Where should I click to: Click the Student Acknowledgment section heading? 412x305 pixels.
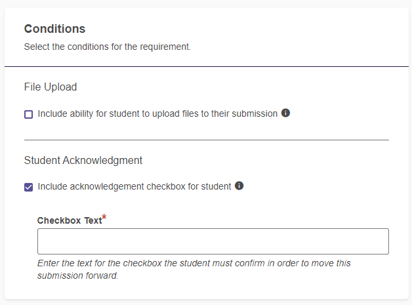coord(83,160)
